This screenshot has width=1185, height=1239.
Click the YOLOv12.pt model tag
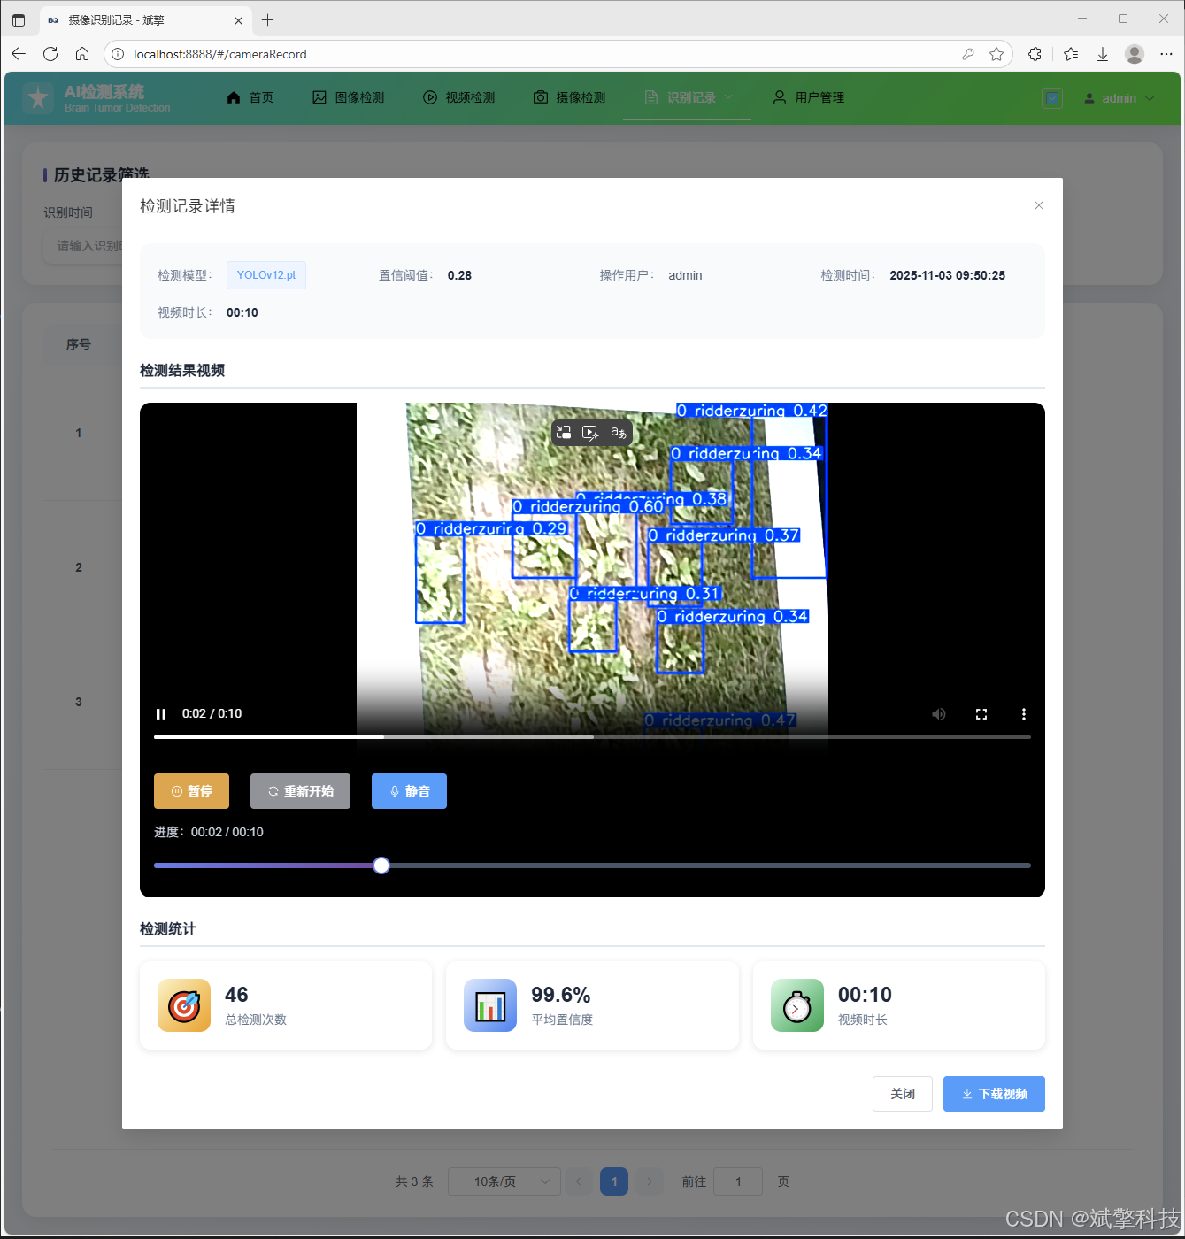coord(266,275)
